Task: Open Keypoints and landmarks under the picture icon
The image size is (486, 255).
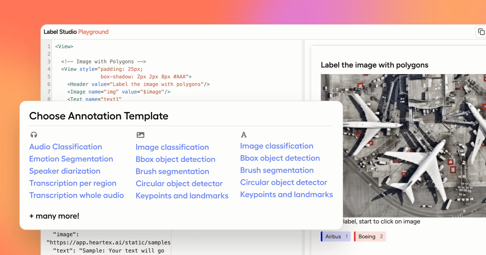Action: 182,196
